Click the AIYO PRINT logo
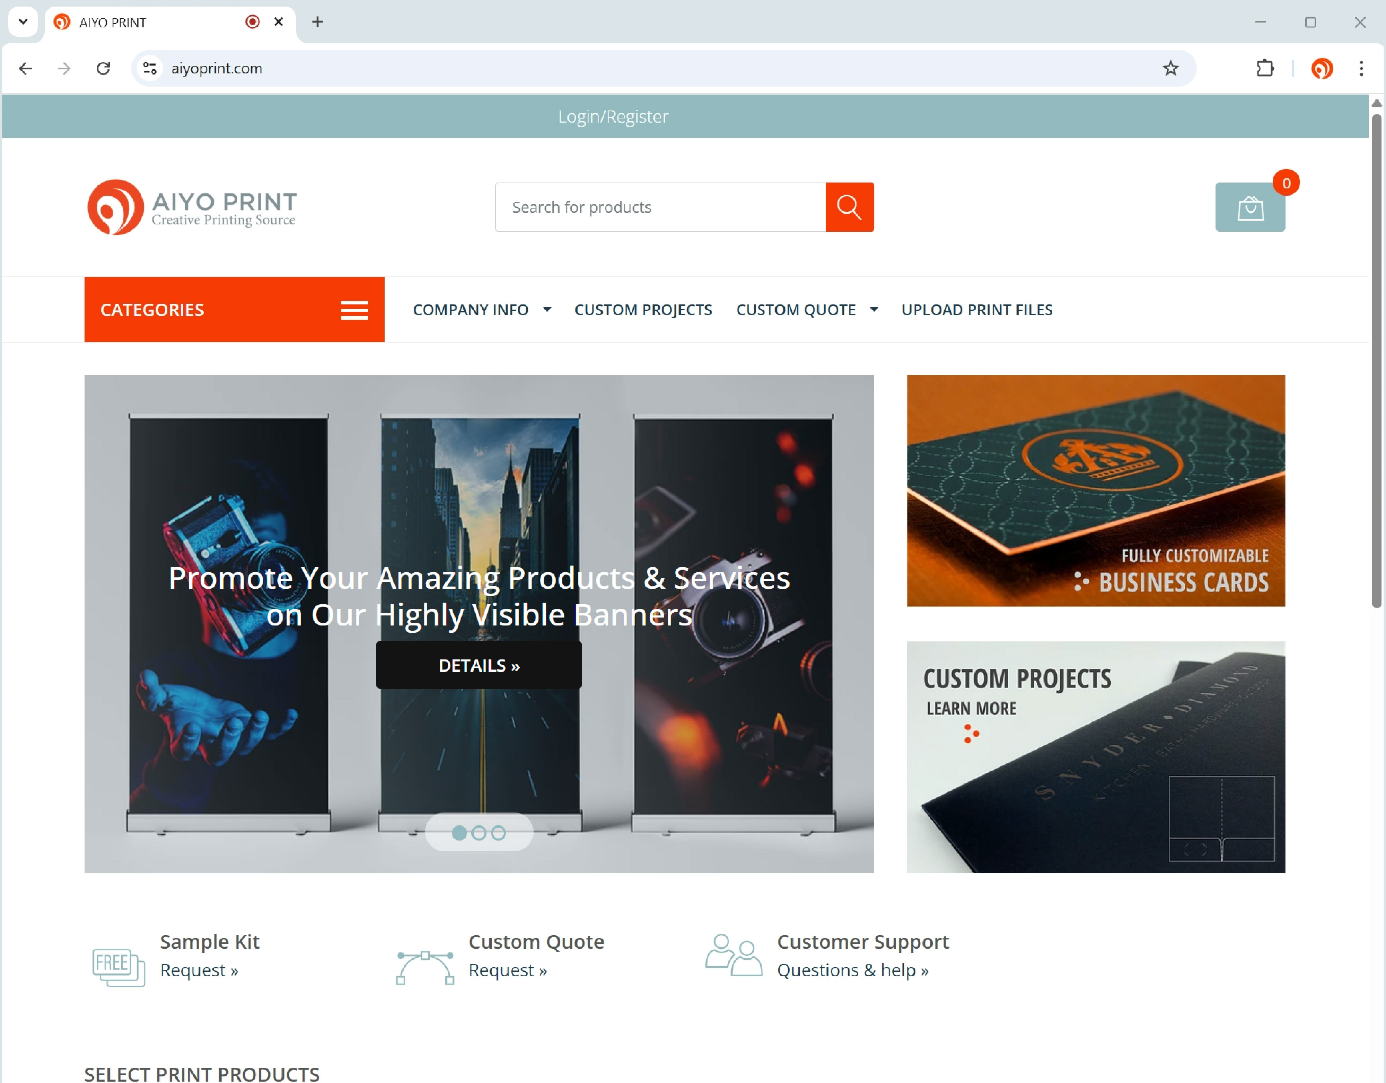This screenshot has width=1386, height=1083. (x=192, y=207)
